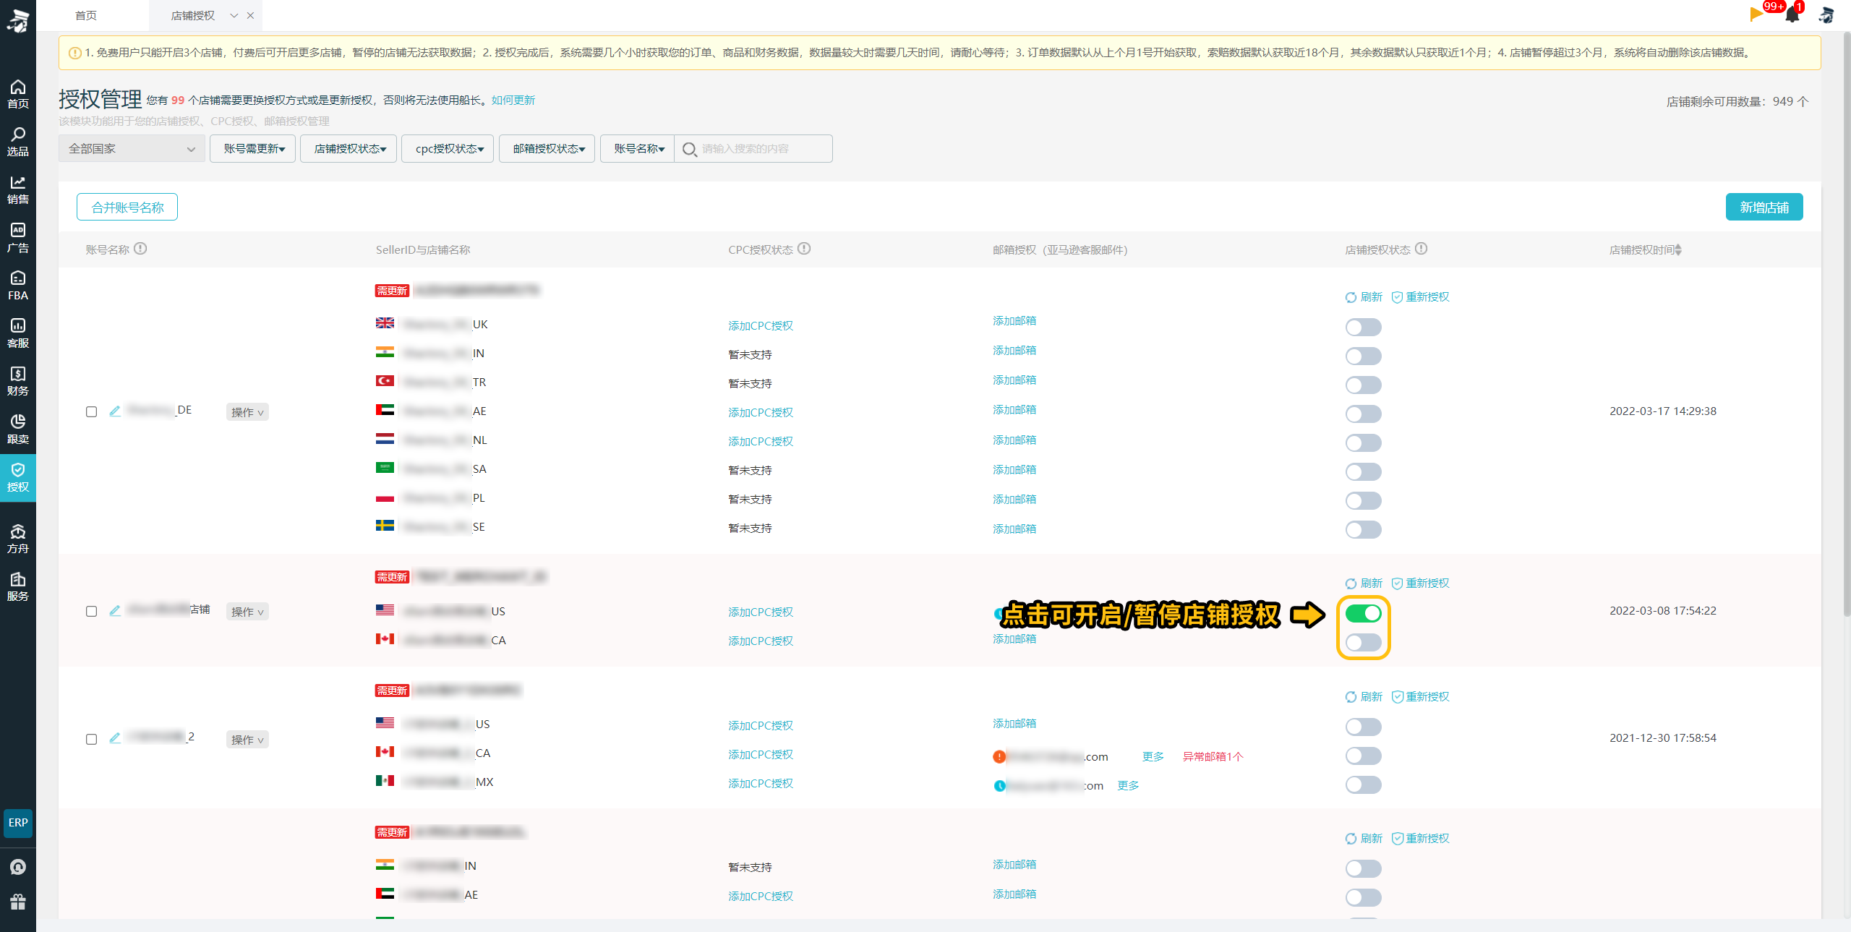
Task: Tick the checkbox for the _DE account
Action: click(91, 411)
